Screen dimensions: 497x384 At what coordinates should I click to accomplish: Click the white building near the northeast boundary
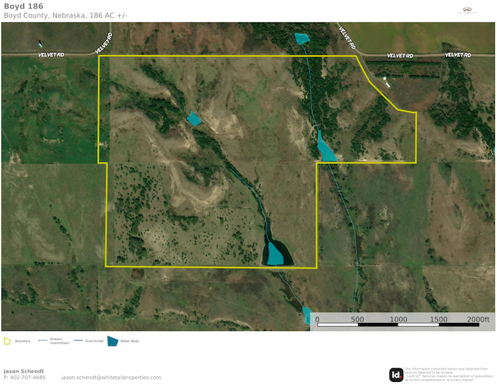386,79
